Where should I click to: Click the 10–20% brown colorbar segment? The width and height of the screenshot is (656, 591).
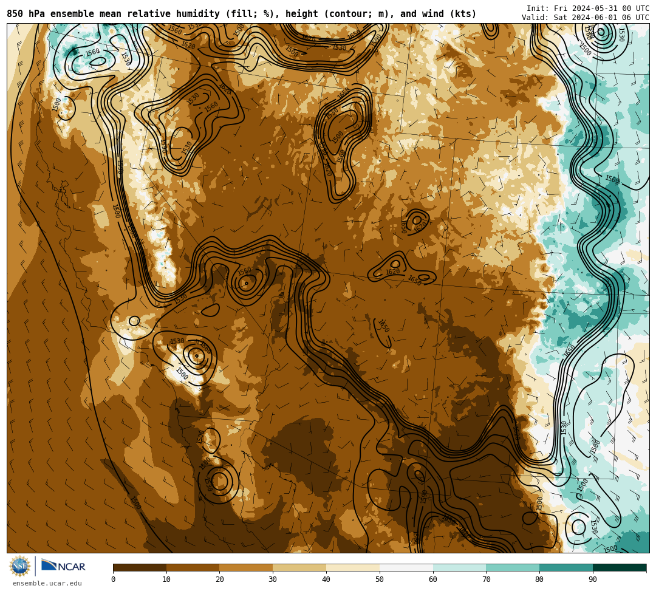point(193,567)
